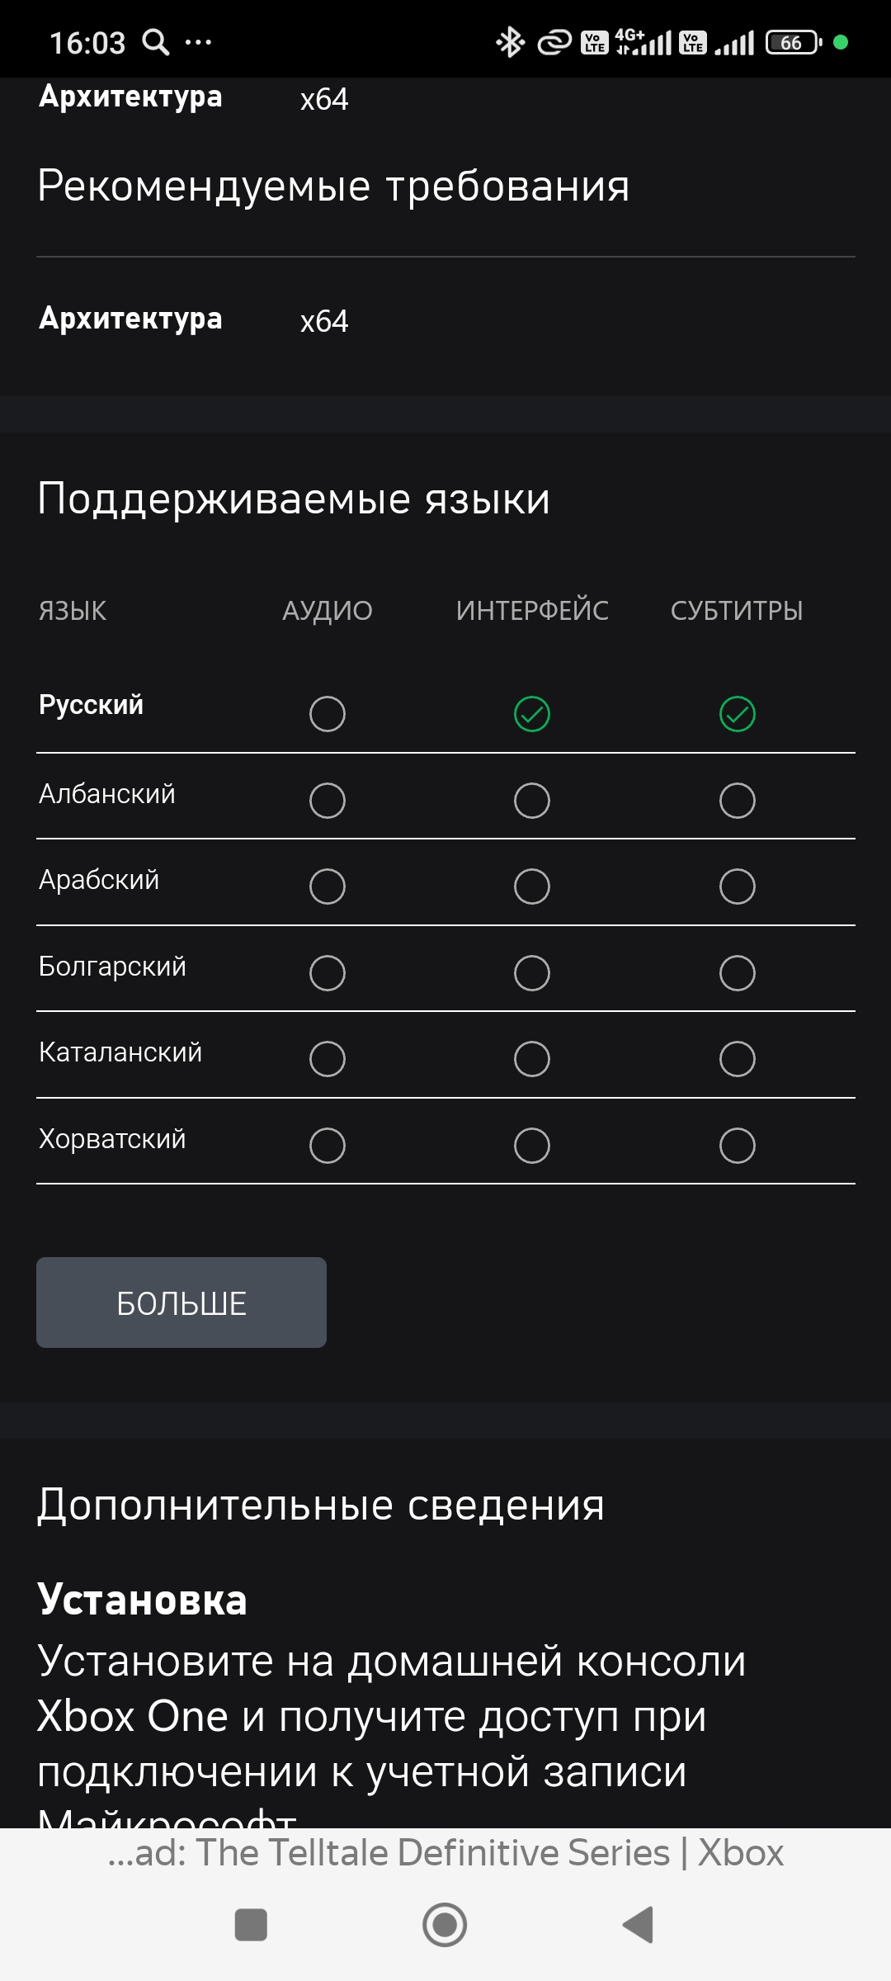Tap the Android back navigation triangle

[639, 1925]
